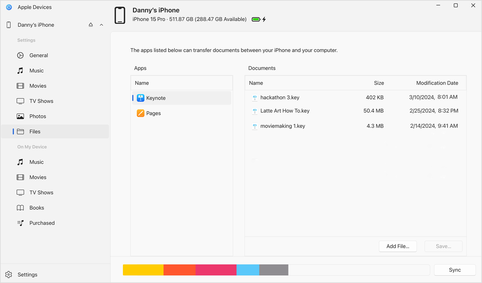Viewport: 482px width, 283px height.
Task: Click the iPhone device thumbnail in the header
Action: click(119, 15)
